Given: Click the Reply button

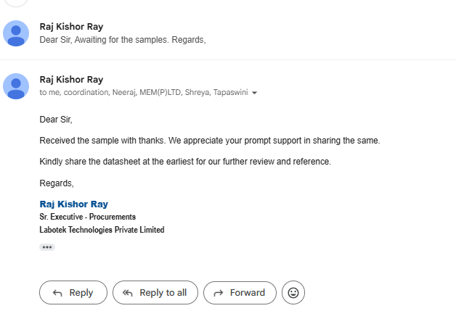Looking at the screenshot, I should tap(73, 293).
